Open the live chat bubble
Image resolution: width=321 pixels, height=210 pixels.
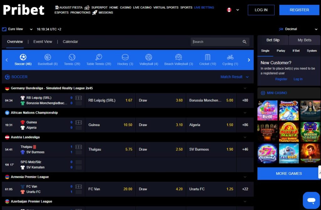pos(311,200)
